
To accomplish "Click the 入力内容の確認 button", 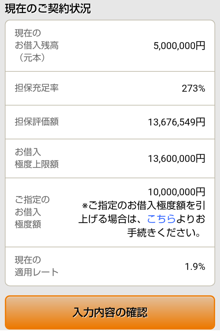I will pos(110,313).
